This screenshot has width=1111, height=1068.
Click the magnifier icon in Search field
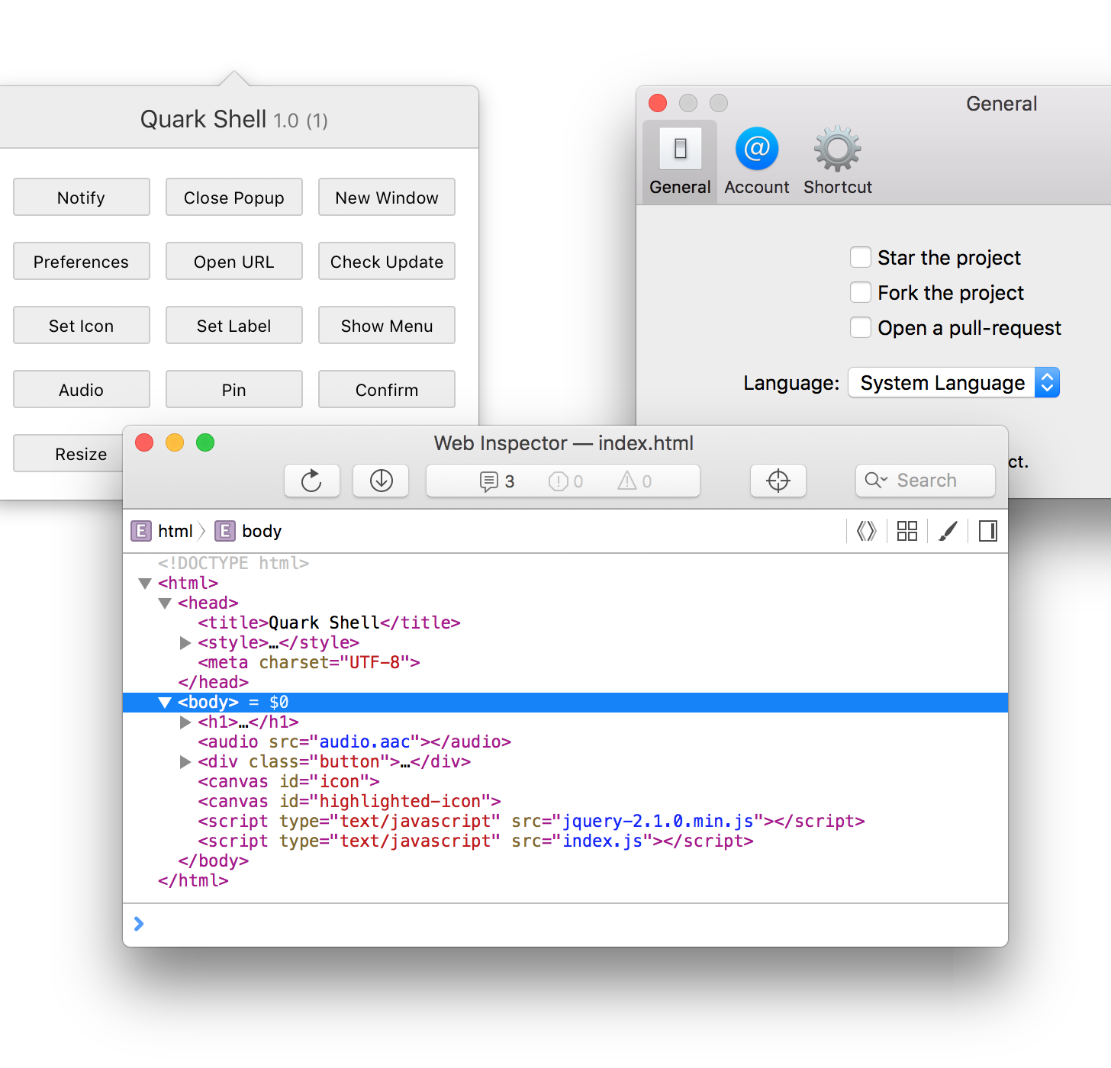(875, 480)
